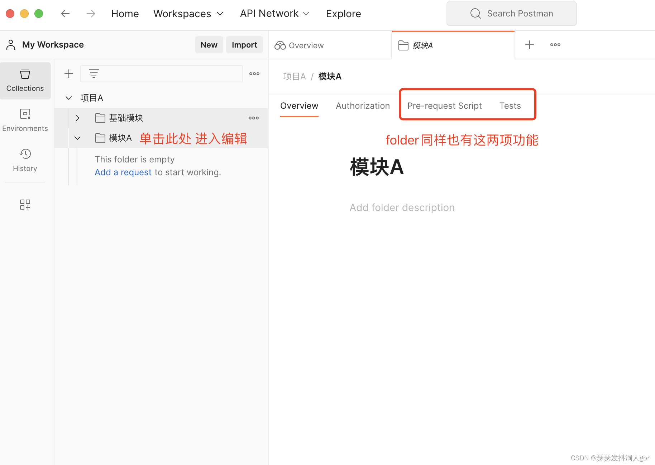Click the green macOS fullscreen button
The height and width of the screenshot is (465, 655).
tap(39, 14)
